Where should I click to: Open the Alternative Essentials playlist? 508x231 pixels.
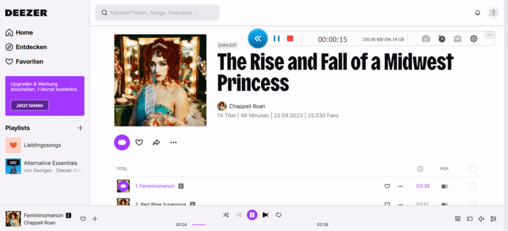51,163
